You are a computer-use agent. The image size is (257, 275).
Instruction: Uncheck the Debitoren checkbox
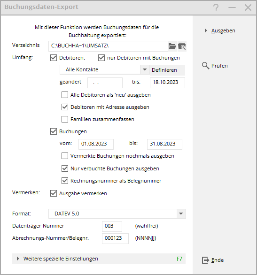point(54,58)
